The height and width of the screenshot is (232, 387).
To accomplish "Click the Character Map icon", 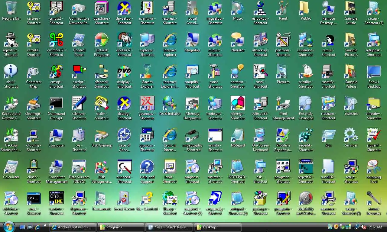I will (x=34, y=77).
